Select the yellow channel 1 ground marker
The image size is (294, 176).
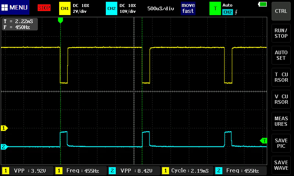point(4,128)
